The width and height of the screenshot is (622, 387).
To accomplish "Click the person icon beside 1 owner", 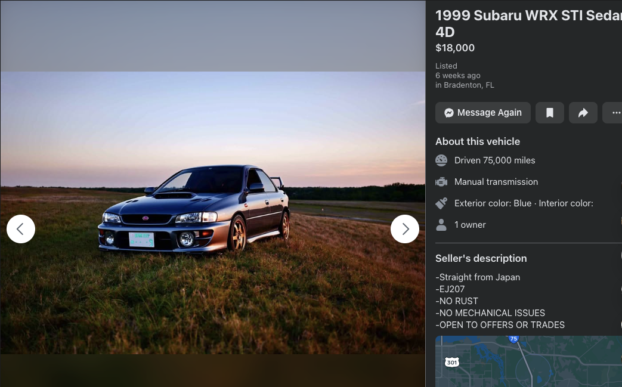I will click(x=441, y=224).
